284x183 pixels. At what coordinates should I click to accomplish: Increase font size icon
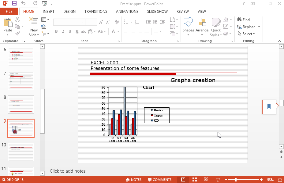pyautogui.click(x=101, y=22)
